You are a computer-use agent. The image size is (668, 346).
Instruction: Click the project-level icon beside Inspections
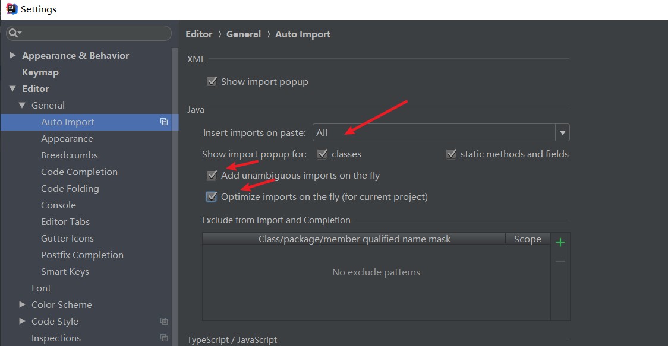(x=164, y=338)
